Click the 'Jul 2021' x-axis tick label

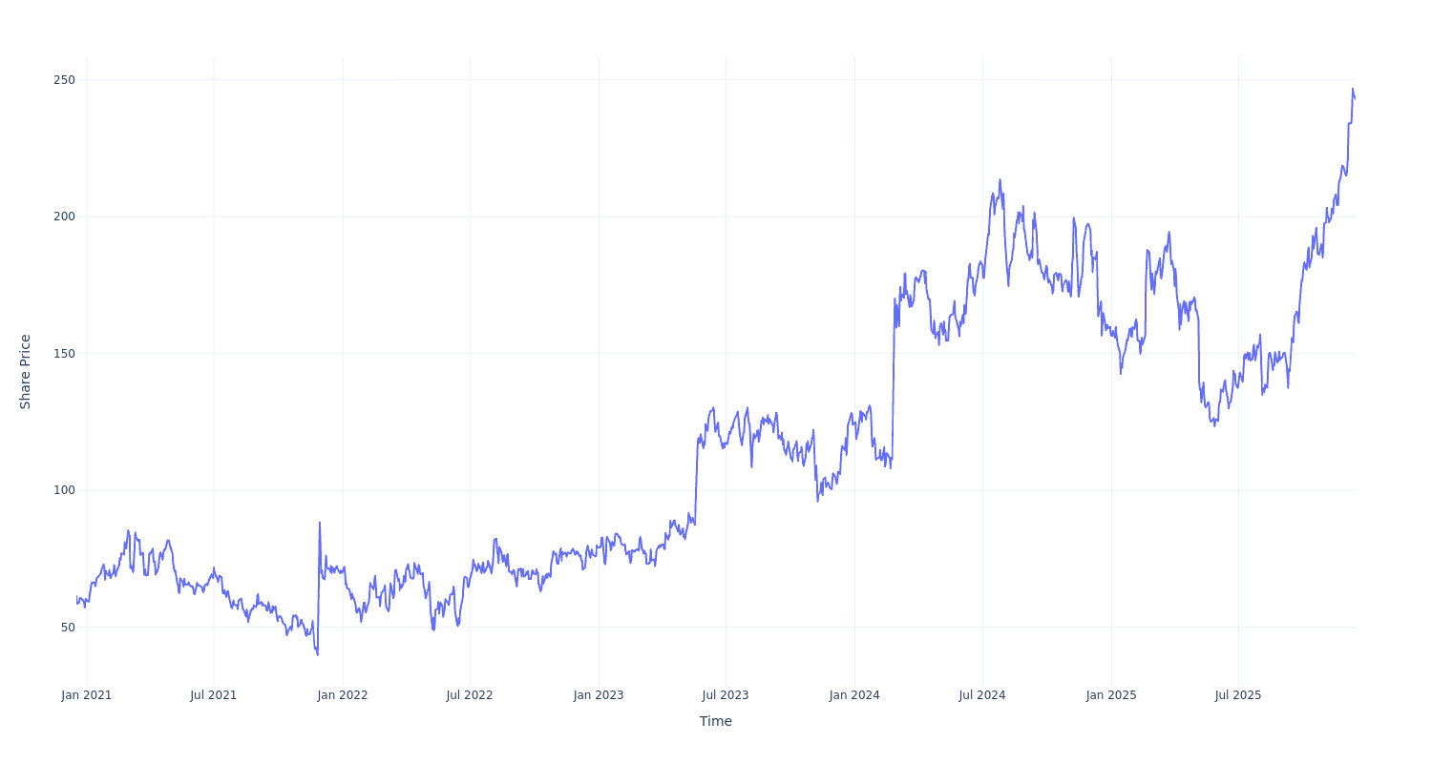pos(214,695)
